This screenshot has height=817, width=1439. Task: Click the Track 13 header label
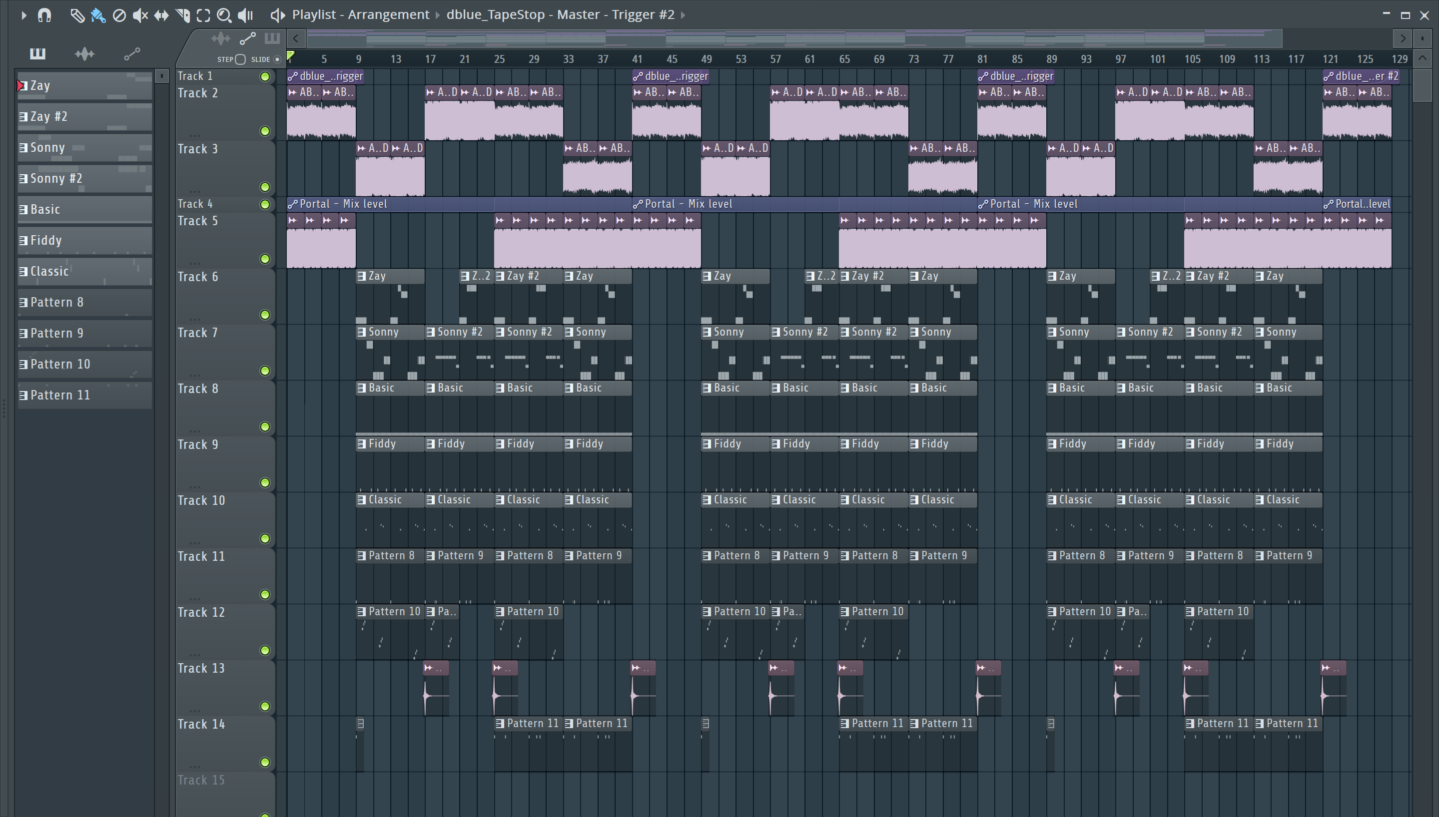point(201,668)
